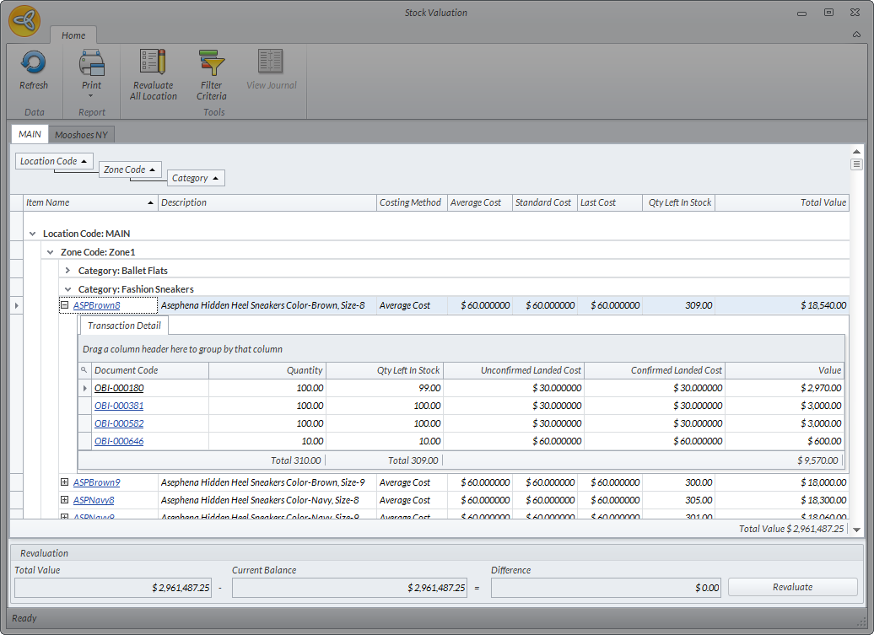Collapse the Fashion Sneakers category group
This screenshot has width=874, height=635.
67,289
